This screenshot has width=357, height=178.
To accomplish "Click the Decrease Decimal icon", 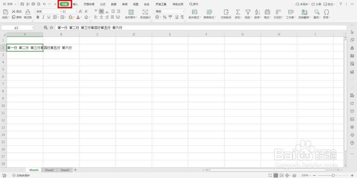I will coord(182,17).
